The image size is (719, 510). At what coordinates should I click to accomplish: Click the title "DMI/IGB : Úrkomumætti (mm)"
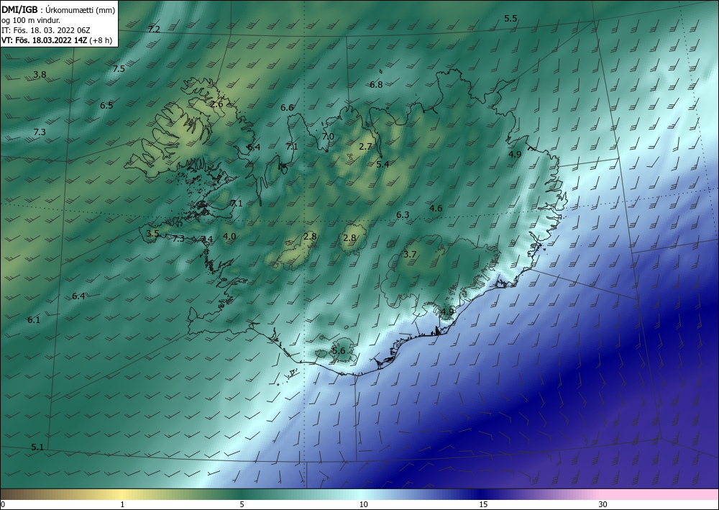(58, 10)
